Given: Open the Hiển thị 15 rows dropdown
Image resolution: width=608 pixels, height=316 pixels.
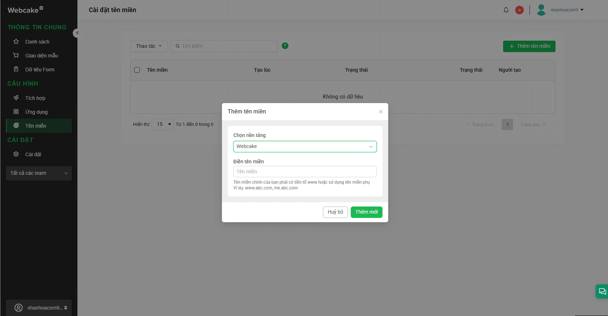Looking at the screenshot, I should coord(163,124).
